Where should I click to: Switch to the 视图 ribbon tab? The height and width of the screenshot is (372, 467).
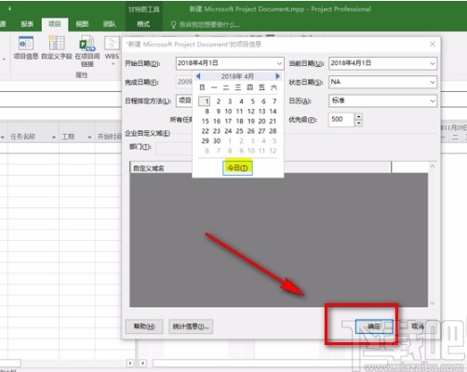tap(82, 24)
